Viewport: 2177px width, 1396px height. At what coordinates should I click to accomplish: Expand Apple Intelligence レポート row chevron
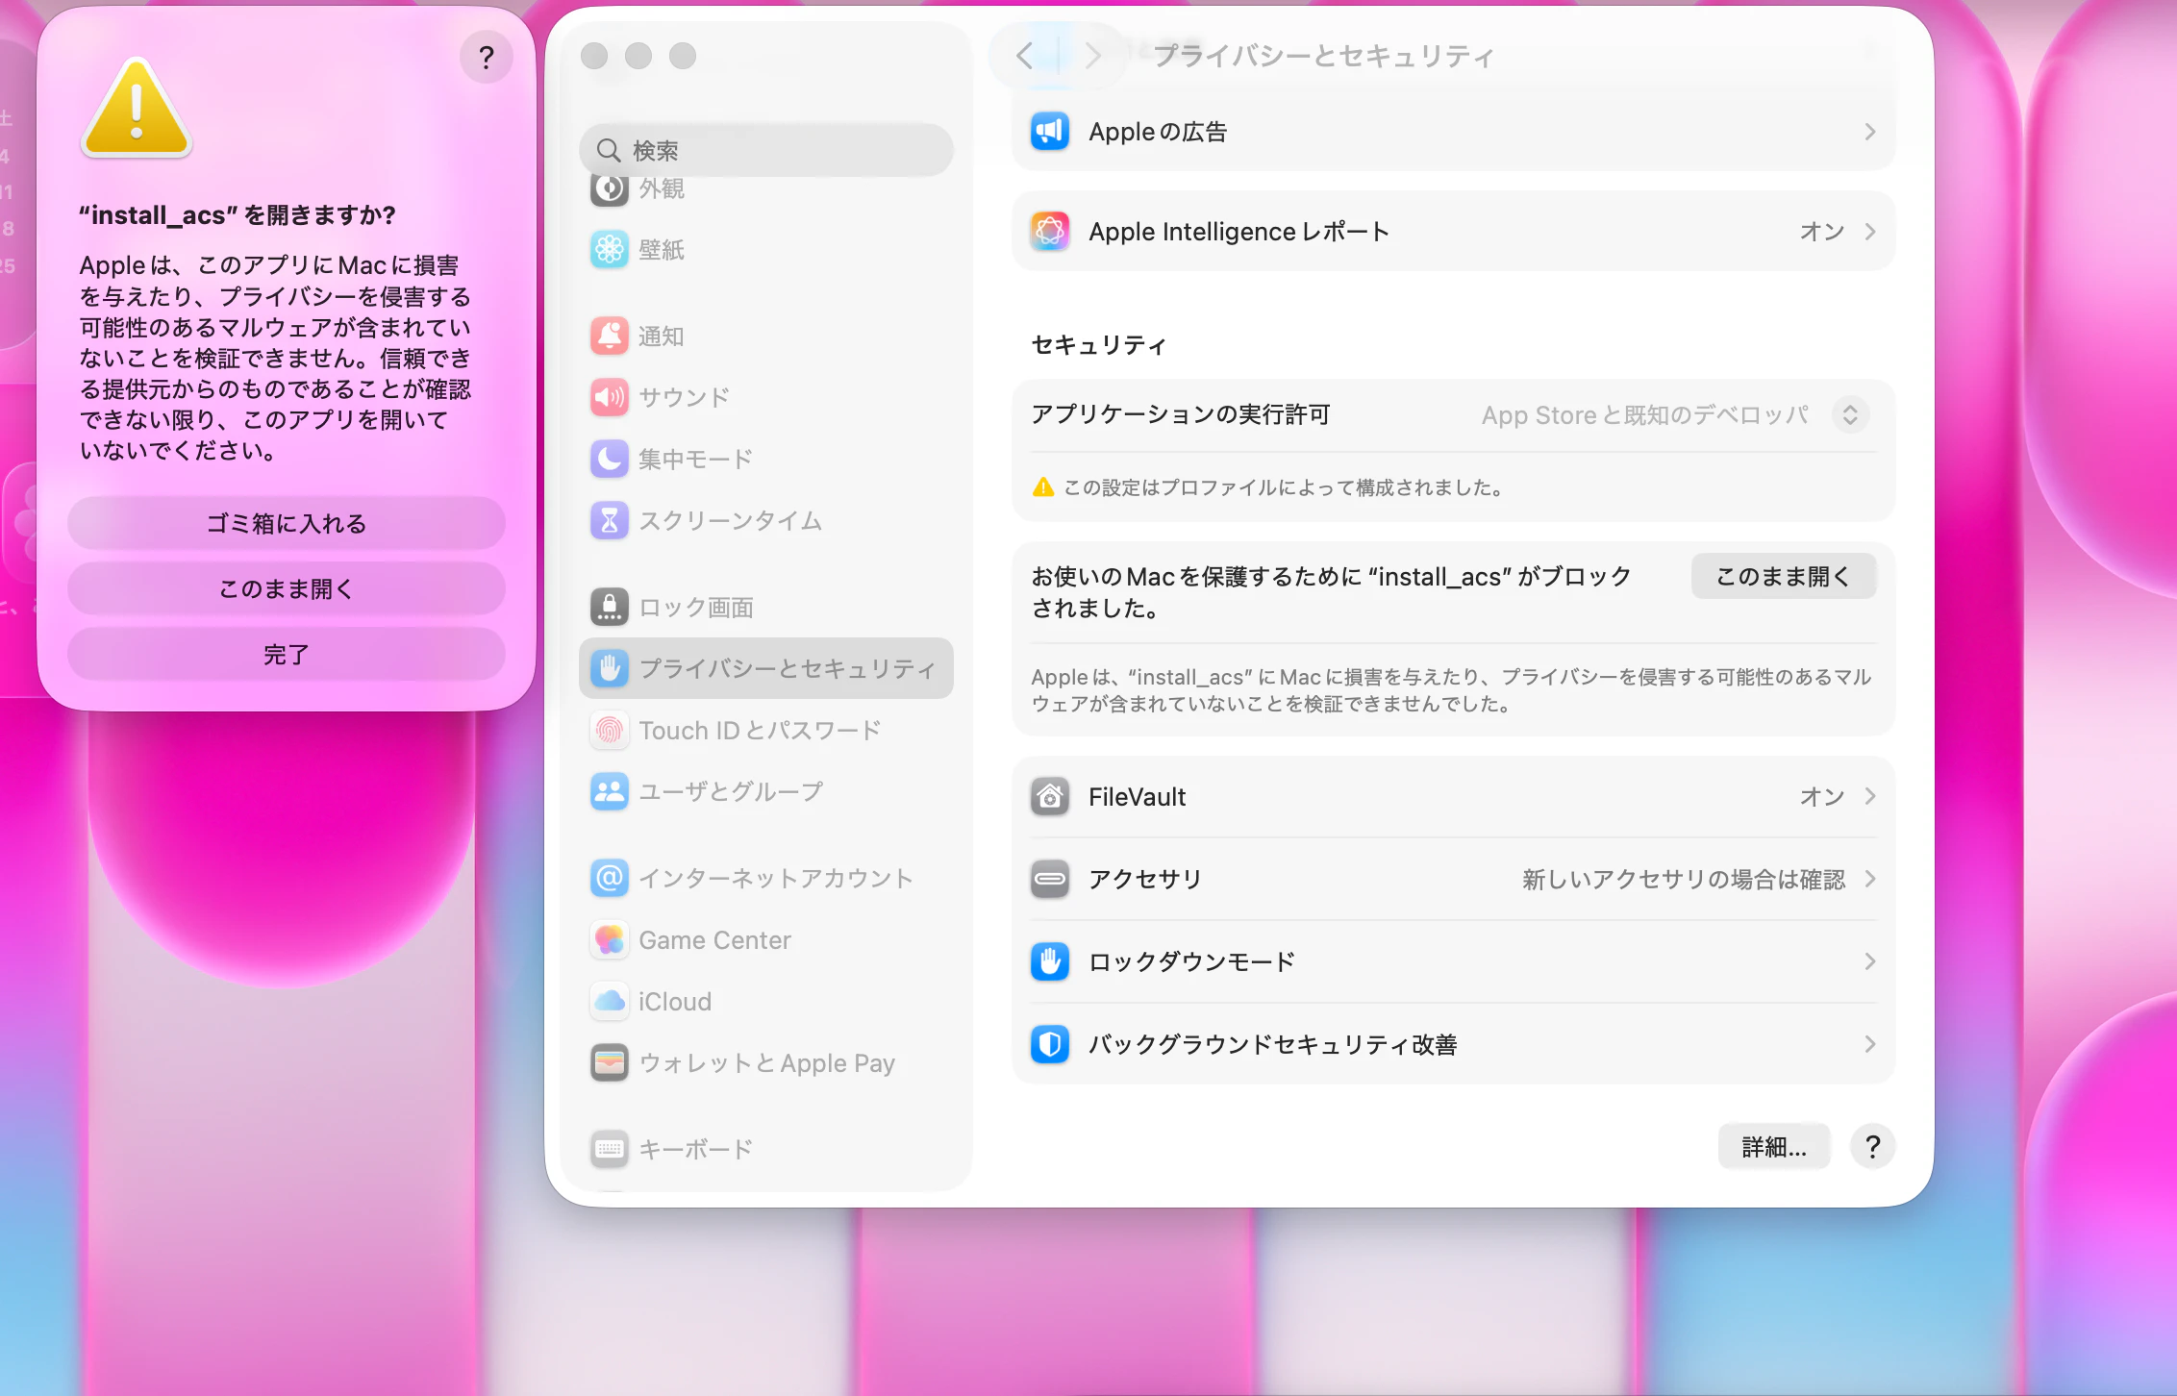coord(1869,232)
